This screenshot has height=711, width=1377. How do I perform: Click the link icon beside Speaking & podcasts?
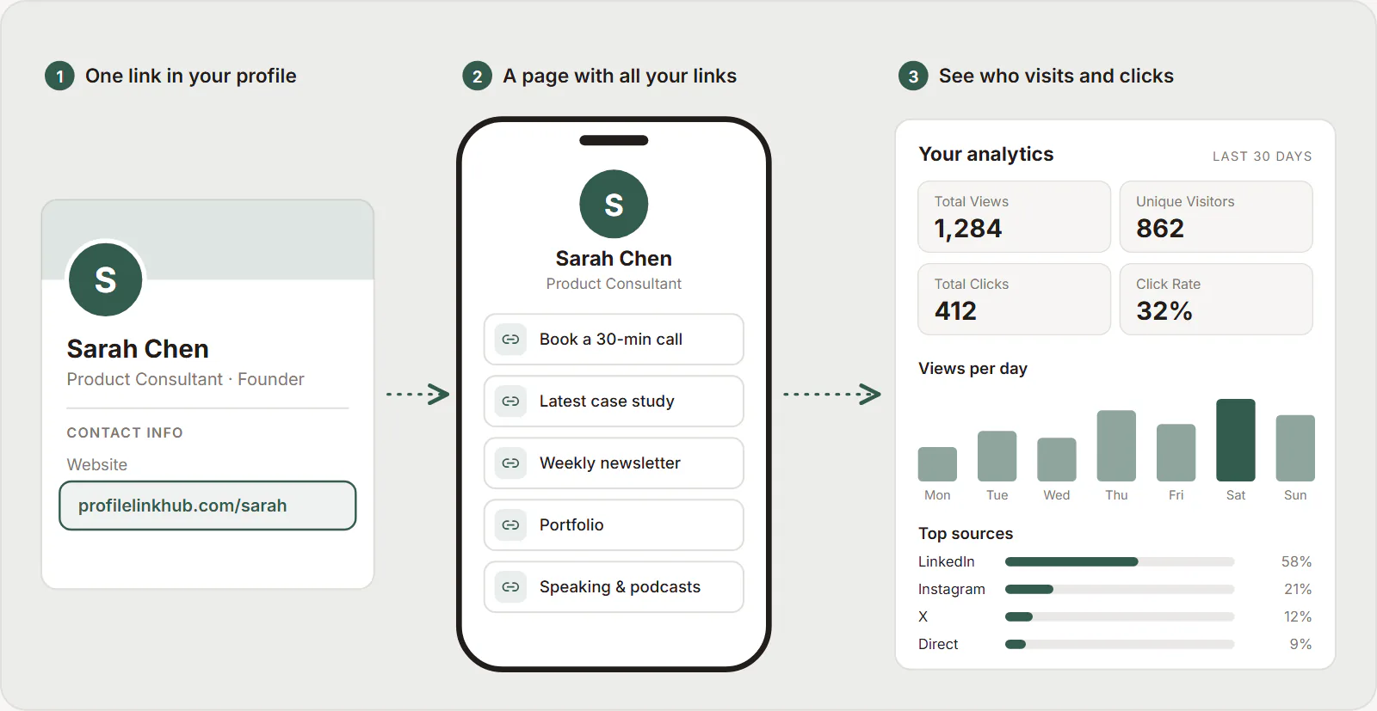tap(510, 587)
